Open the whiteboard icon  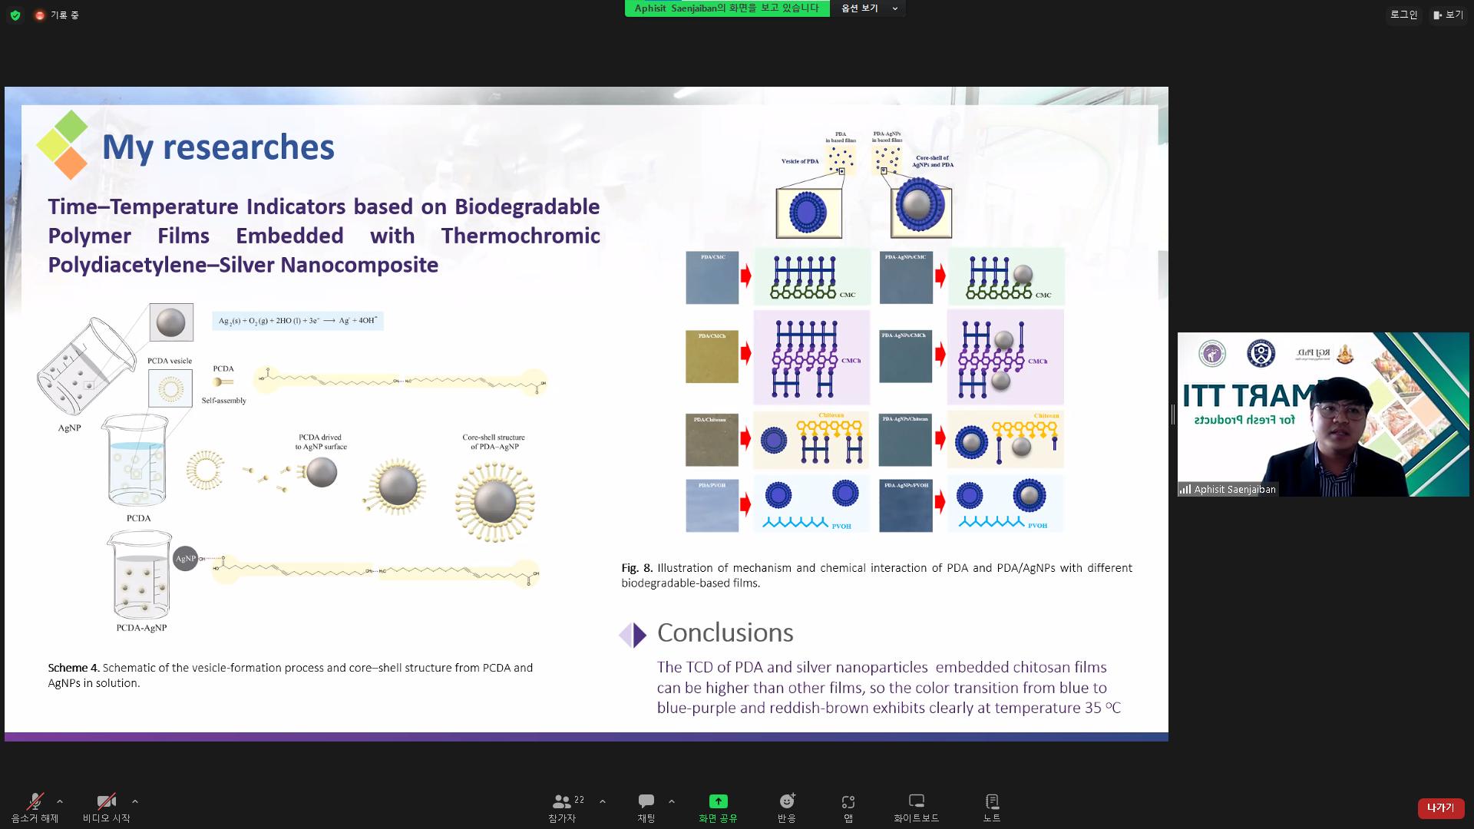916,802
